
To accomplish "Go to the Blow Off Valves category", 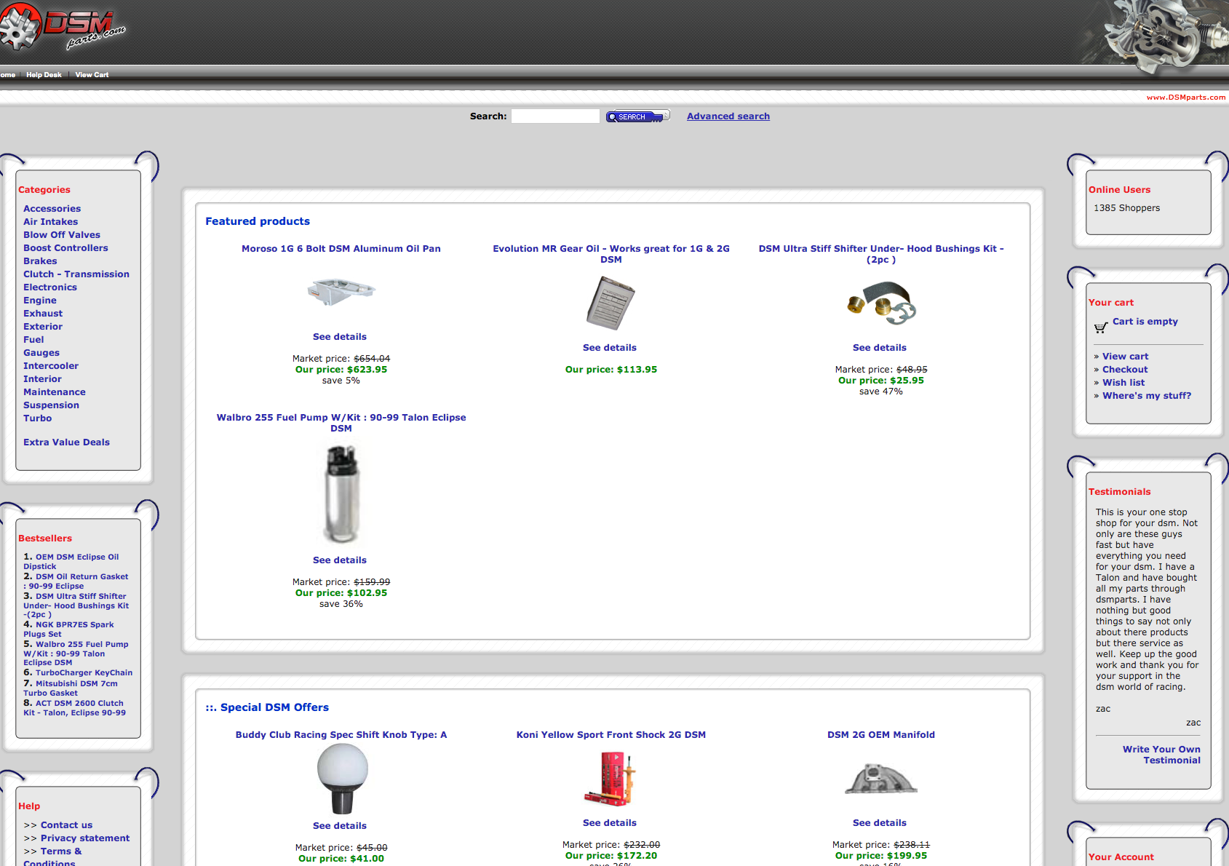I will [x=62, y=235].
